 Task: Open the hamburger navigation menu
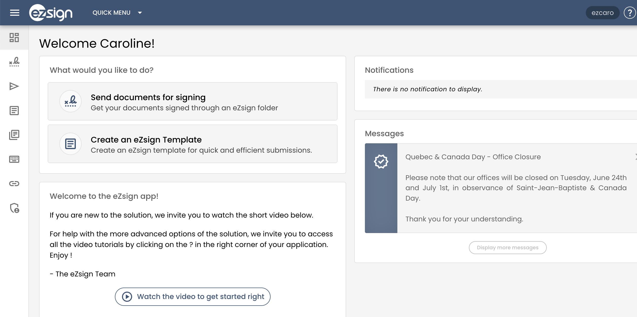[14, 13]
